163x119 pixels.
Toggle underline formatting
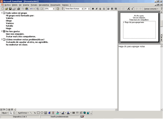(100, 9)
